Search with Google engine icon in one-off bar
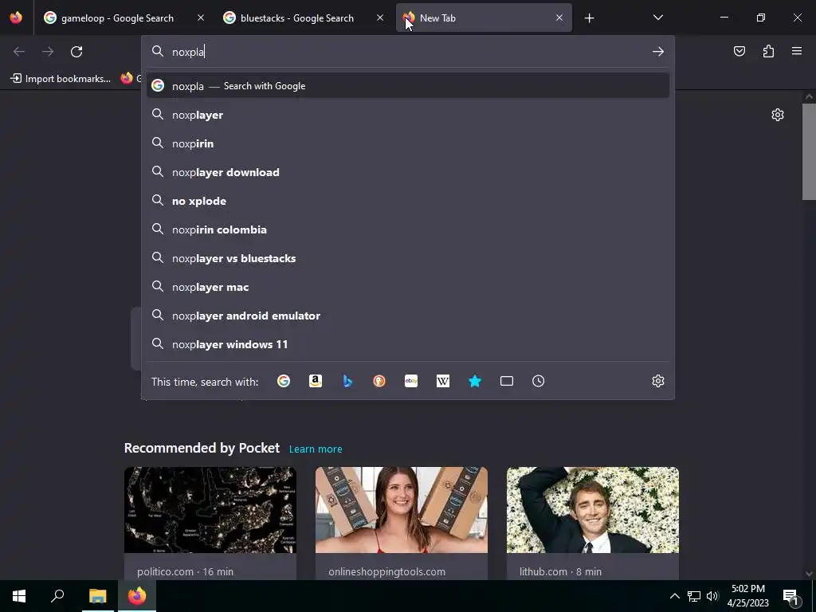 pyautogui.click(x=284, y=381)
